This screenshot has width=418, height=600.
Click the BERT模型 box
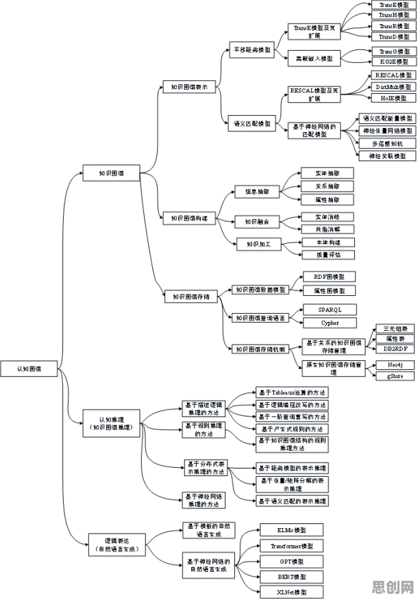pyautogui.click(x=292, y=577)
